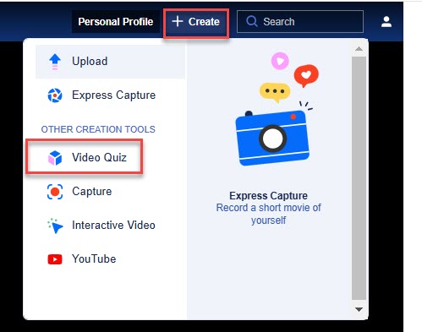Viewport: 422px width, 332px height.
Task: Click the magnifying glass search icon
Action: click(x=252, y=21)
